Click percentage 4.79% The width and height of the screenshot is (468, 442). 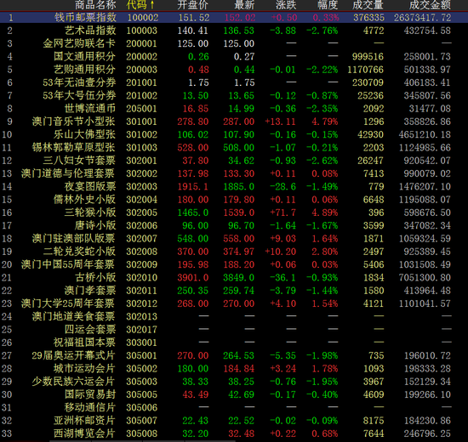click(325, 122)
